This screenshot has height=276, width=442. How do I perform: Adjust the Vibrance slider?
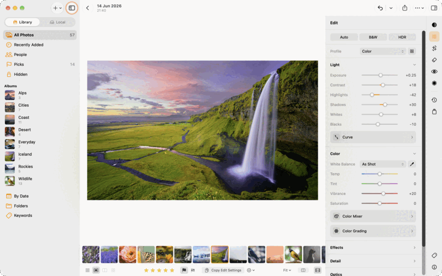[x=380, y=194]
